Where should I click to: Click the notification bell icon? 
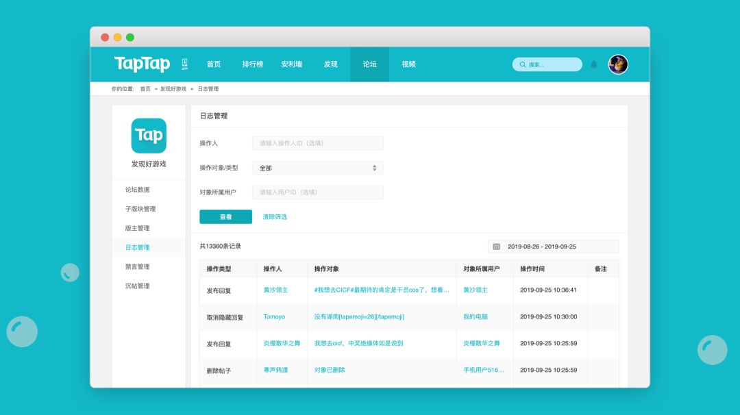(594, 64)
